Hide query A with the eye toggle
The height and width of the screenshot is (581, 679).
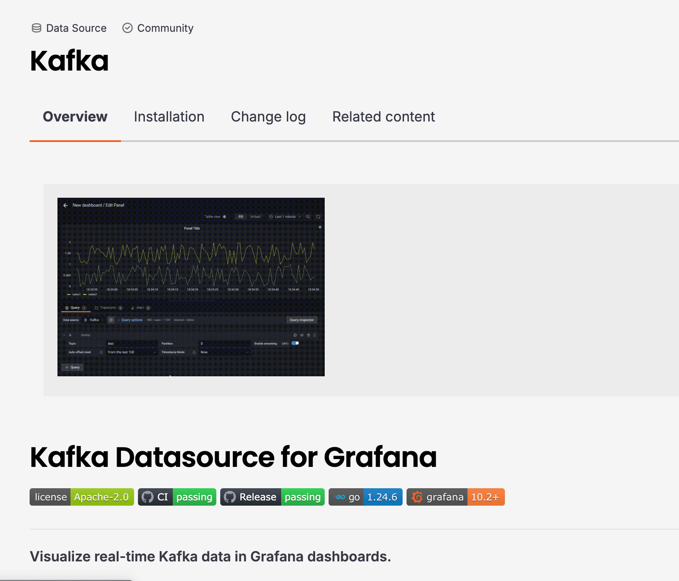(302, 335)
